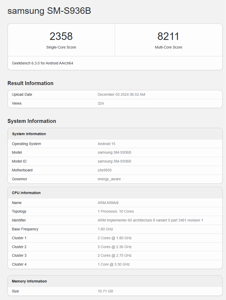226x300 pixels.
Task: Click the Governor value energy_aware
Action: [109, 179]
